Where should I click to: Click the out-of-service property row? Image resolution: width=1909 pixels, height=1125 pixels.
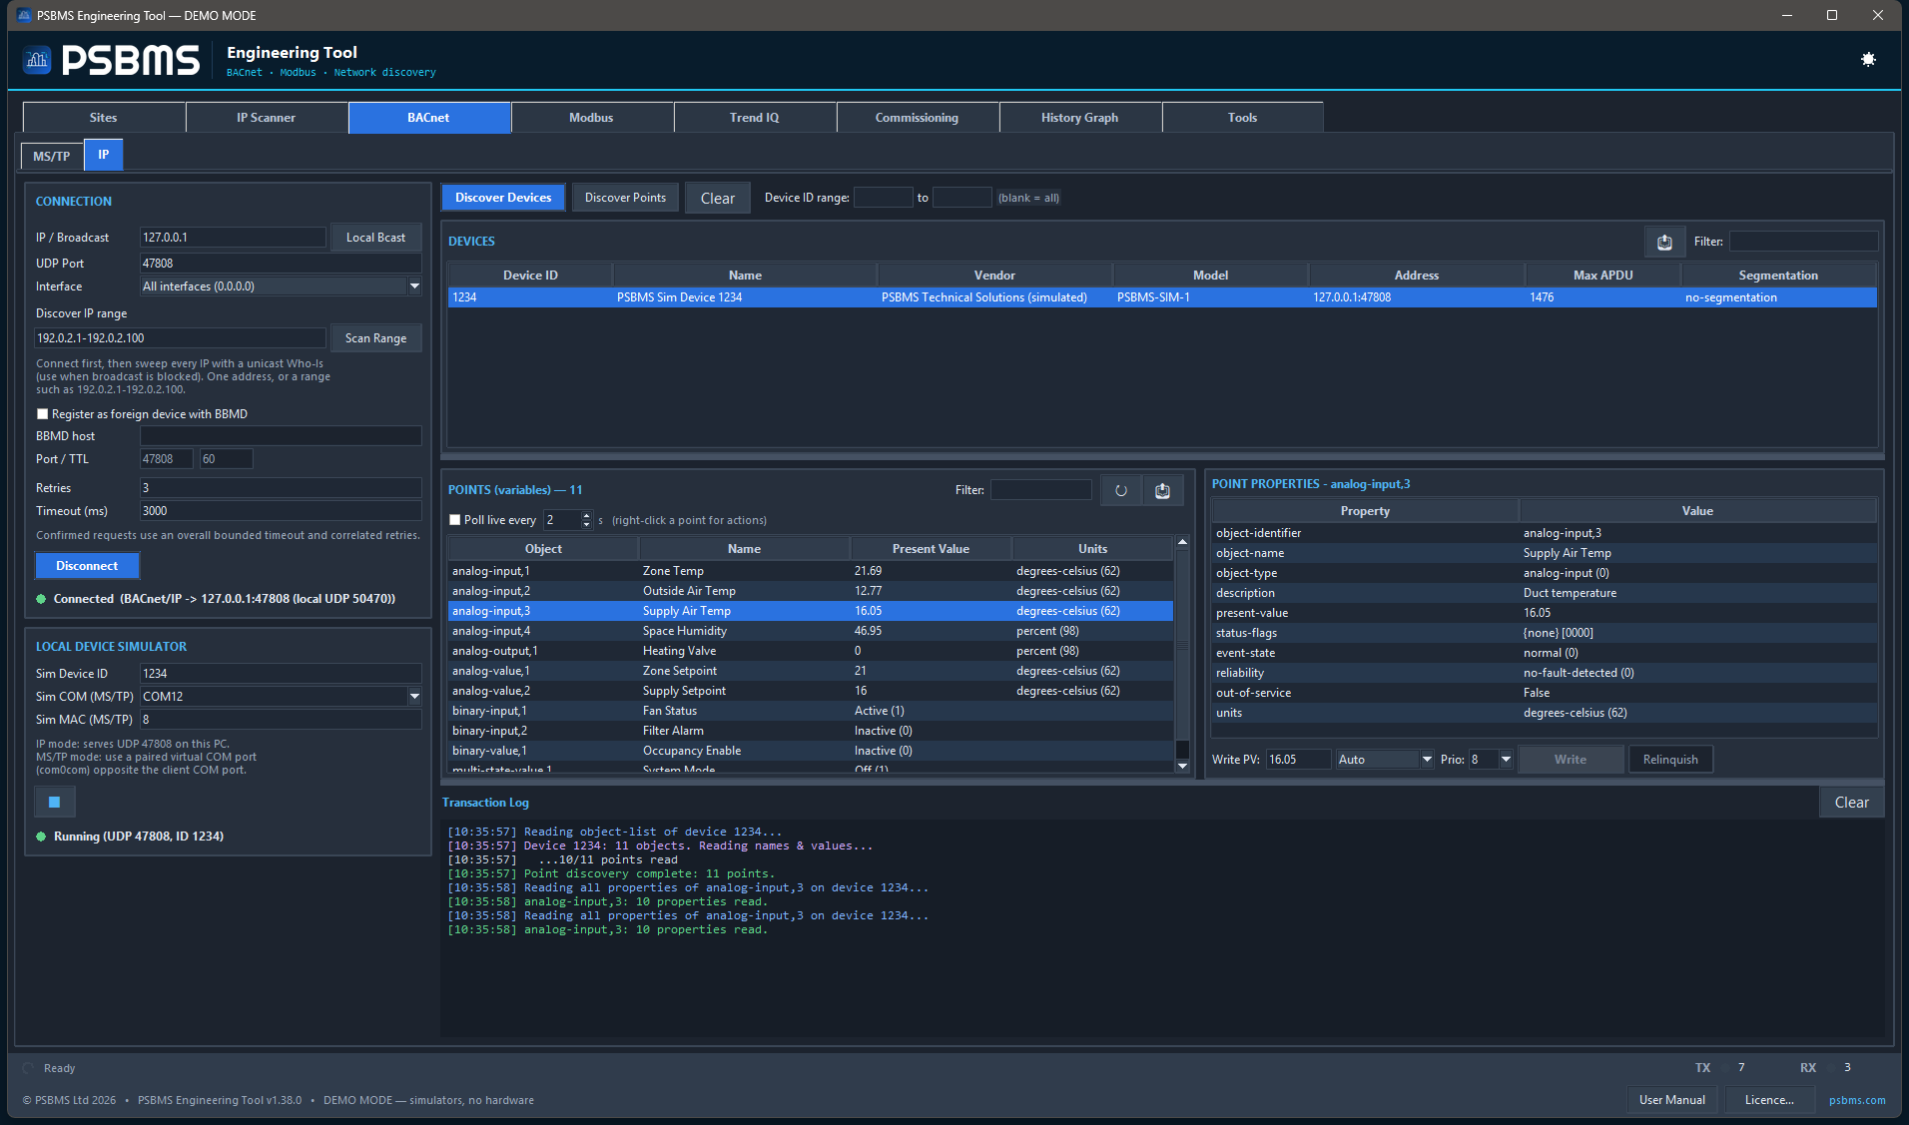1545,693
